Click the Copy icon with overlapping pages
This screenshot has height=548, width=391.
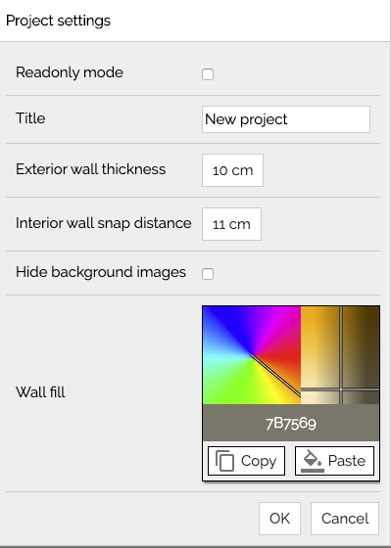(x=224, y=461)
